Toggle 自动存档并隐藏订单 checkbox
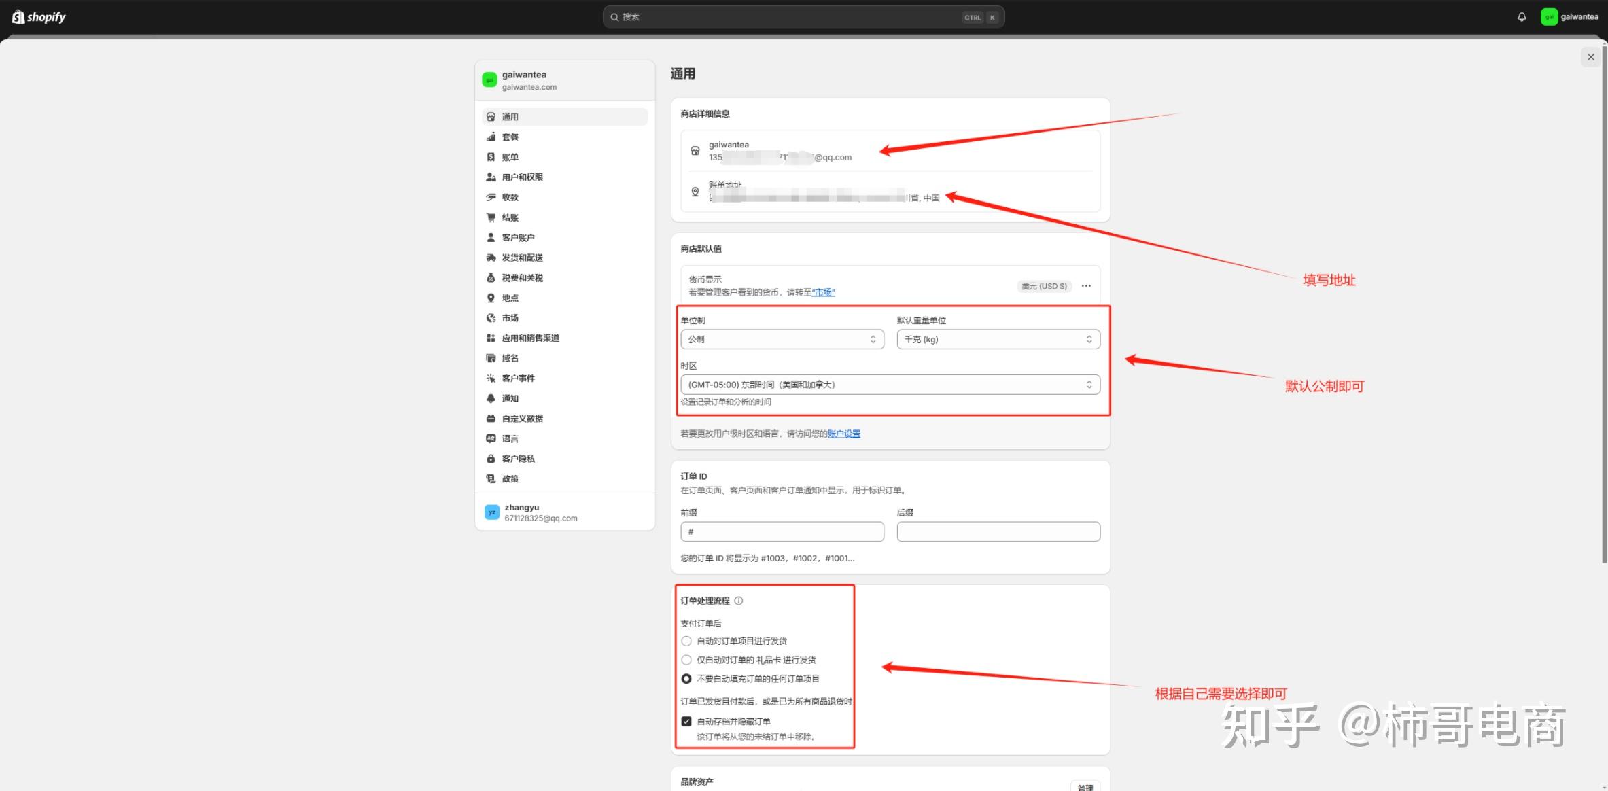 [686, 722]
